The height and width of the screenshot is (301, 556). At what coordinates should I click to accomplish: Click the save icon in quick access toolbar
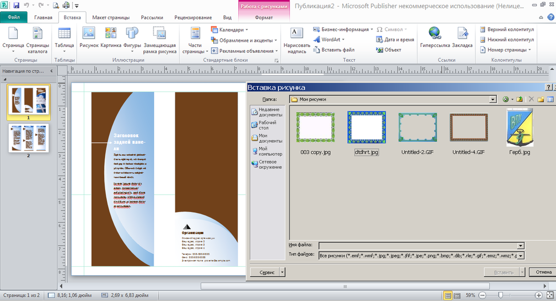(x=16, y=5)
